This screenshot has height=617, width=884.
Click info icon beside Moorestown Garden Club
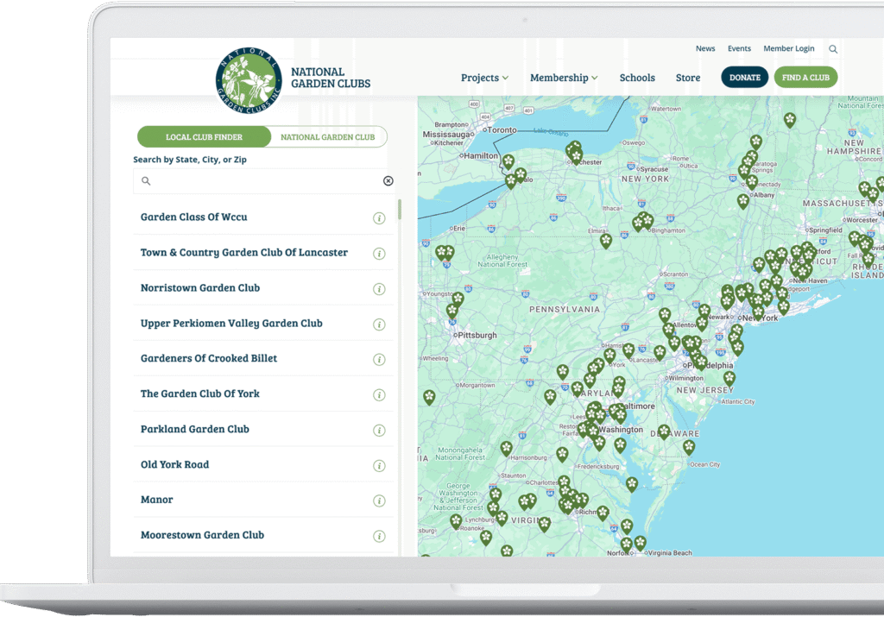(379, 536)
